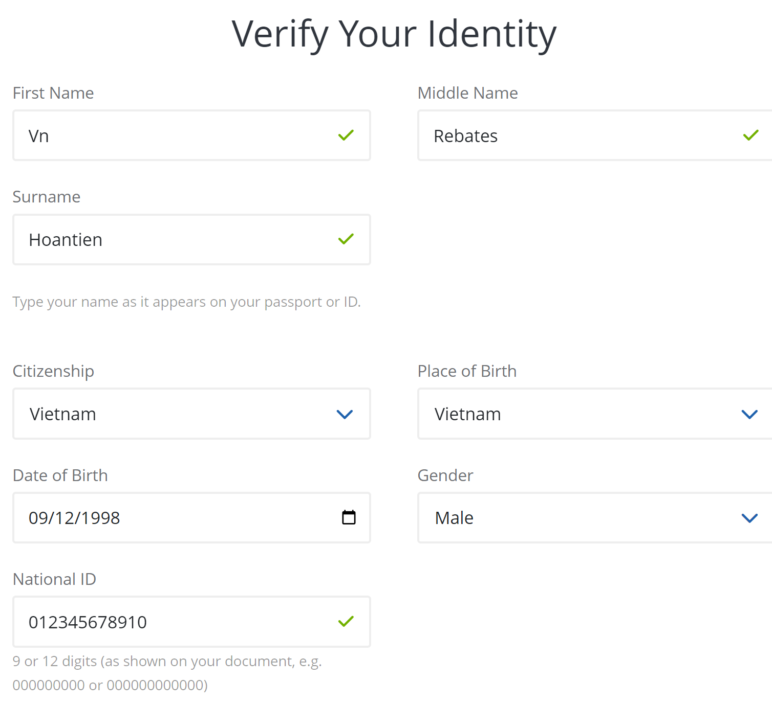Open the Place of Birth selector showing Vietnam
This screenshot has height=704, width=772.
[x=595, y=414]
